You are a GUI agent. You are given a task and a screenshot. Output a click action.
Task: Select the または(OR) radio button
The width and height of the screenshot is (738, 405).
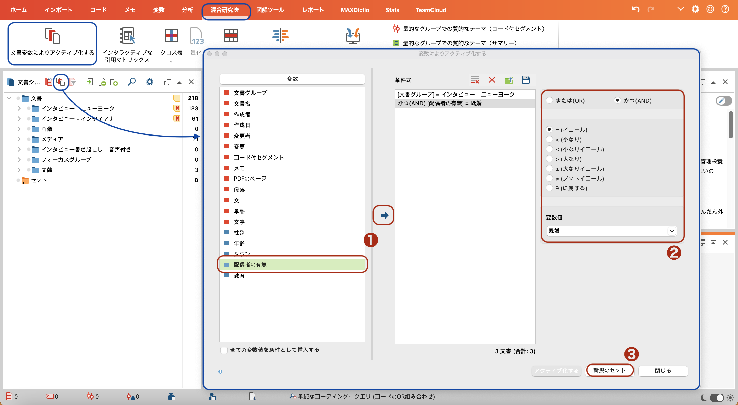549,100
